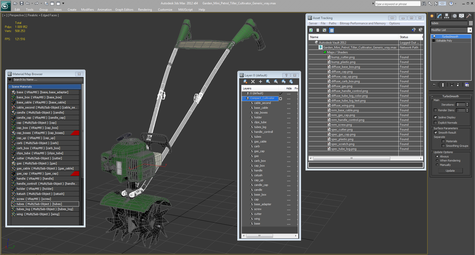Click the keyword search field in title bar
Screen dimensions: 475x255
click(397, 4)
